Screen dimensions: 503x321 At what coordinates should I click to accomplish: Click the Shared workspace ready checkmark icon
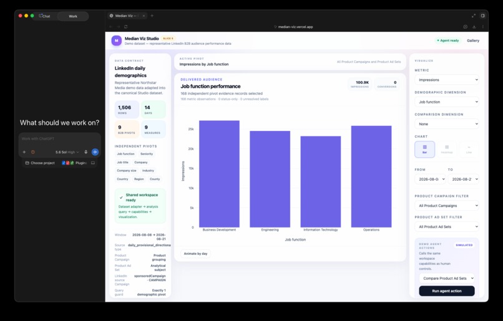pyautogui.click(x=121, y=198)
